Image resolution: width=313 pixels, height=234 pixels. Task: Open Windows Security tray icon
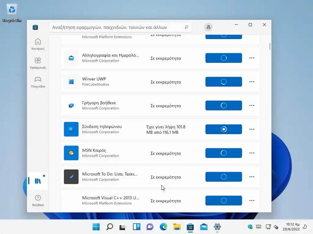coord(250,227)
